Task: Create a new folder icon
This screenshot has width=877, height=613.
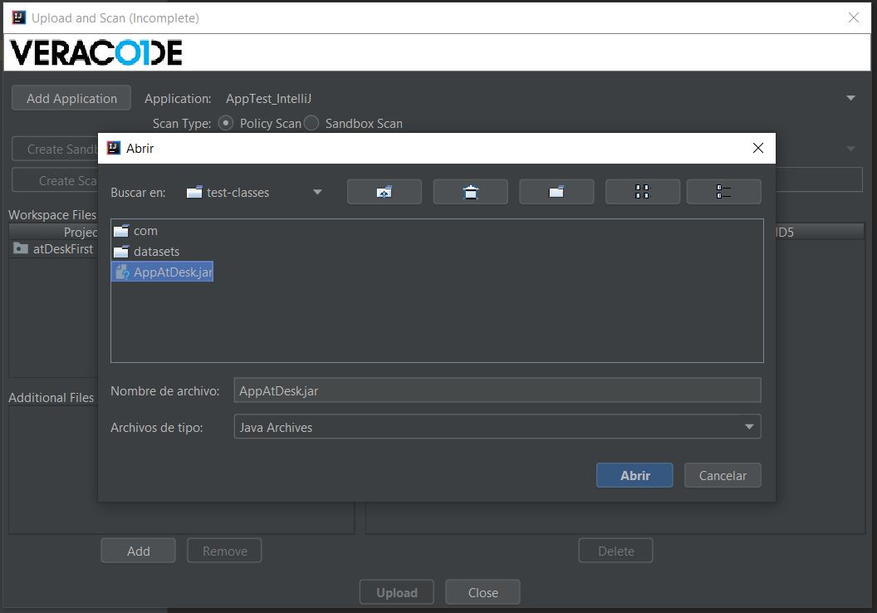Action: click(556, 192)
